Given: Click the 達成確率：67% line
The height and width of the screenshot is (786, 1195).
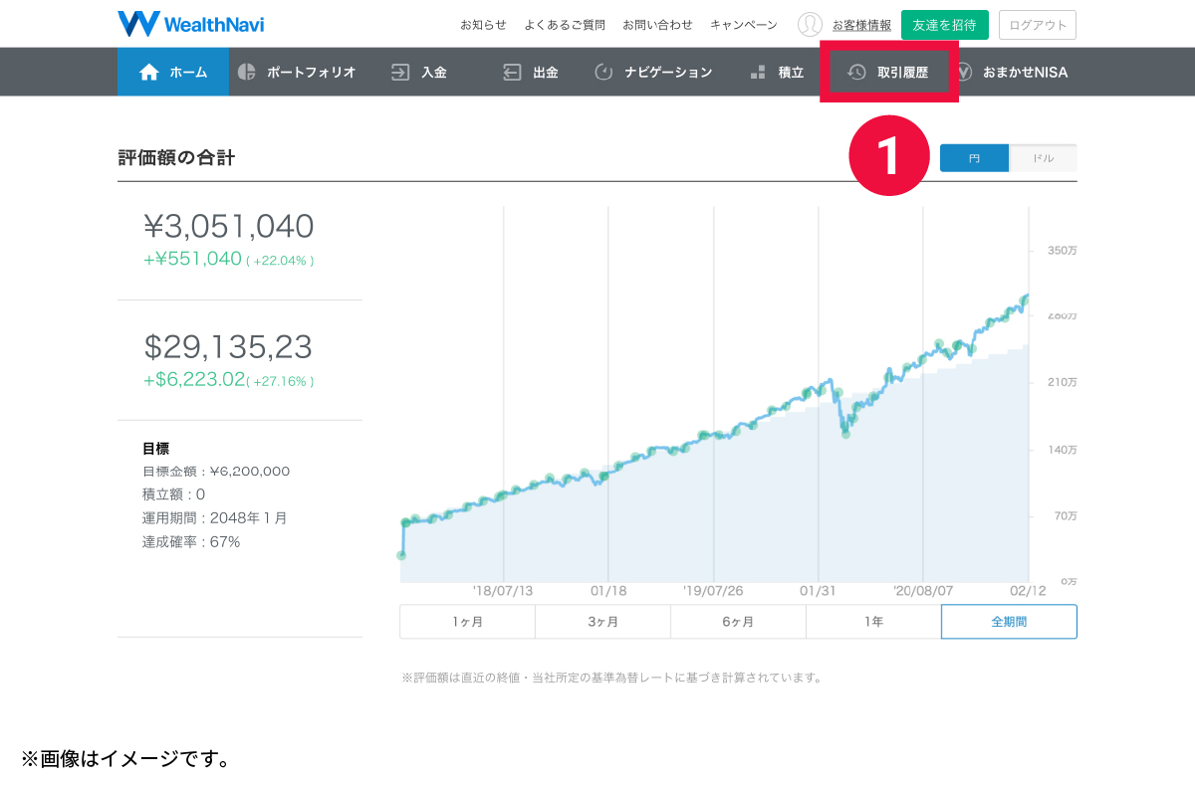Looking at the screenshot, I should tap(191, 542).
